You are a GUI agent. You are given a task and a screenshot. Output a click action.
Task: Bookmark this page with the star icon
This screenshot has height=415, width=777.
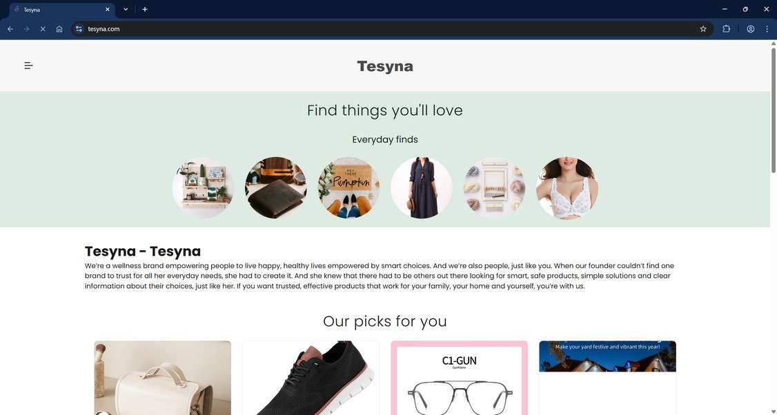(702, 29)
